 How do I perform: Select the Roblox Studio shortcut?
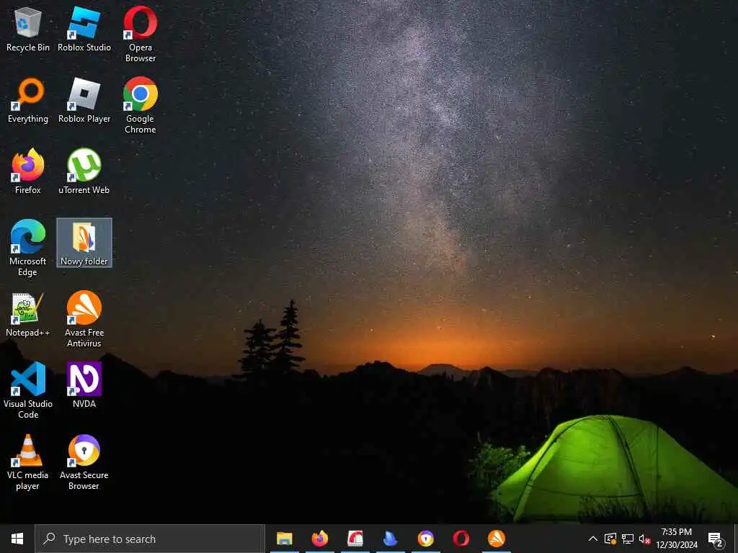click(84, 29)
